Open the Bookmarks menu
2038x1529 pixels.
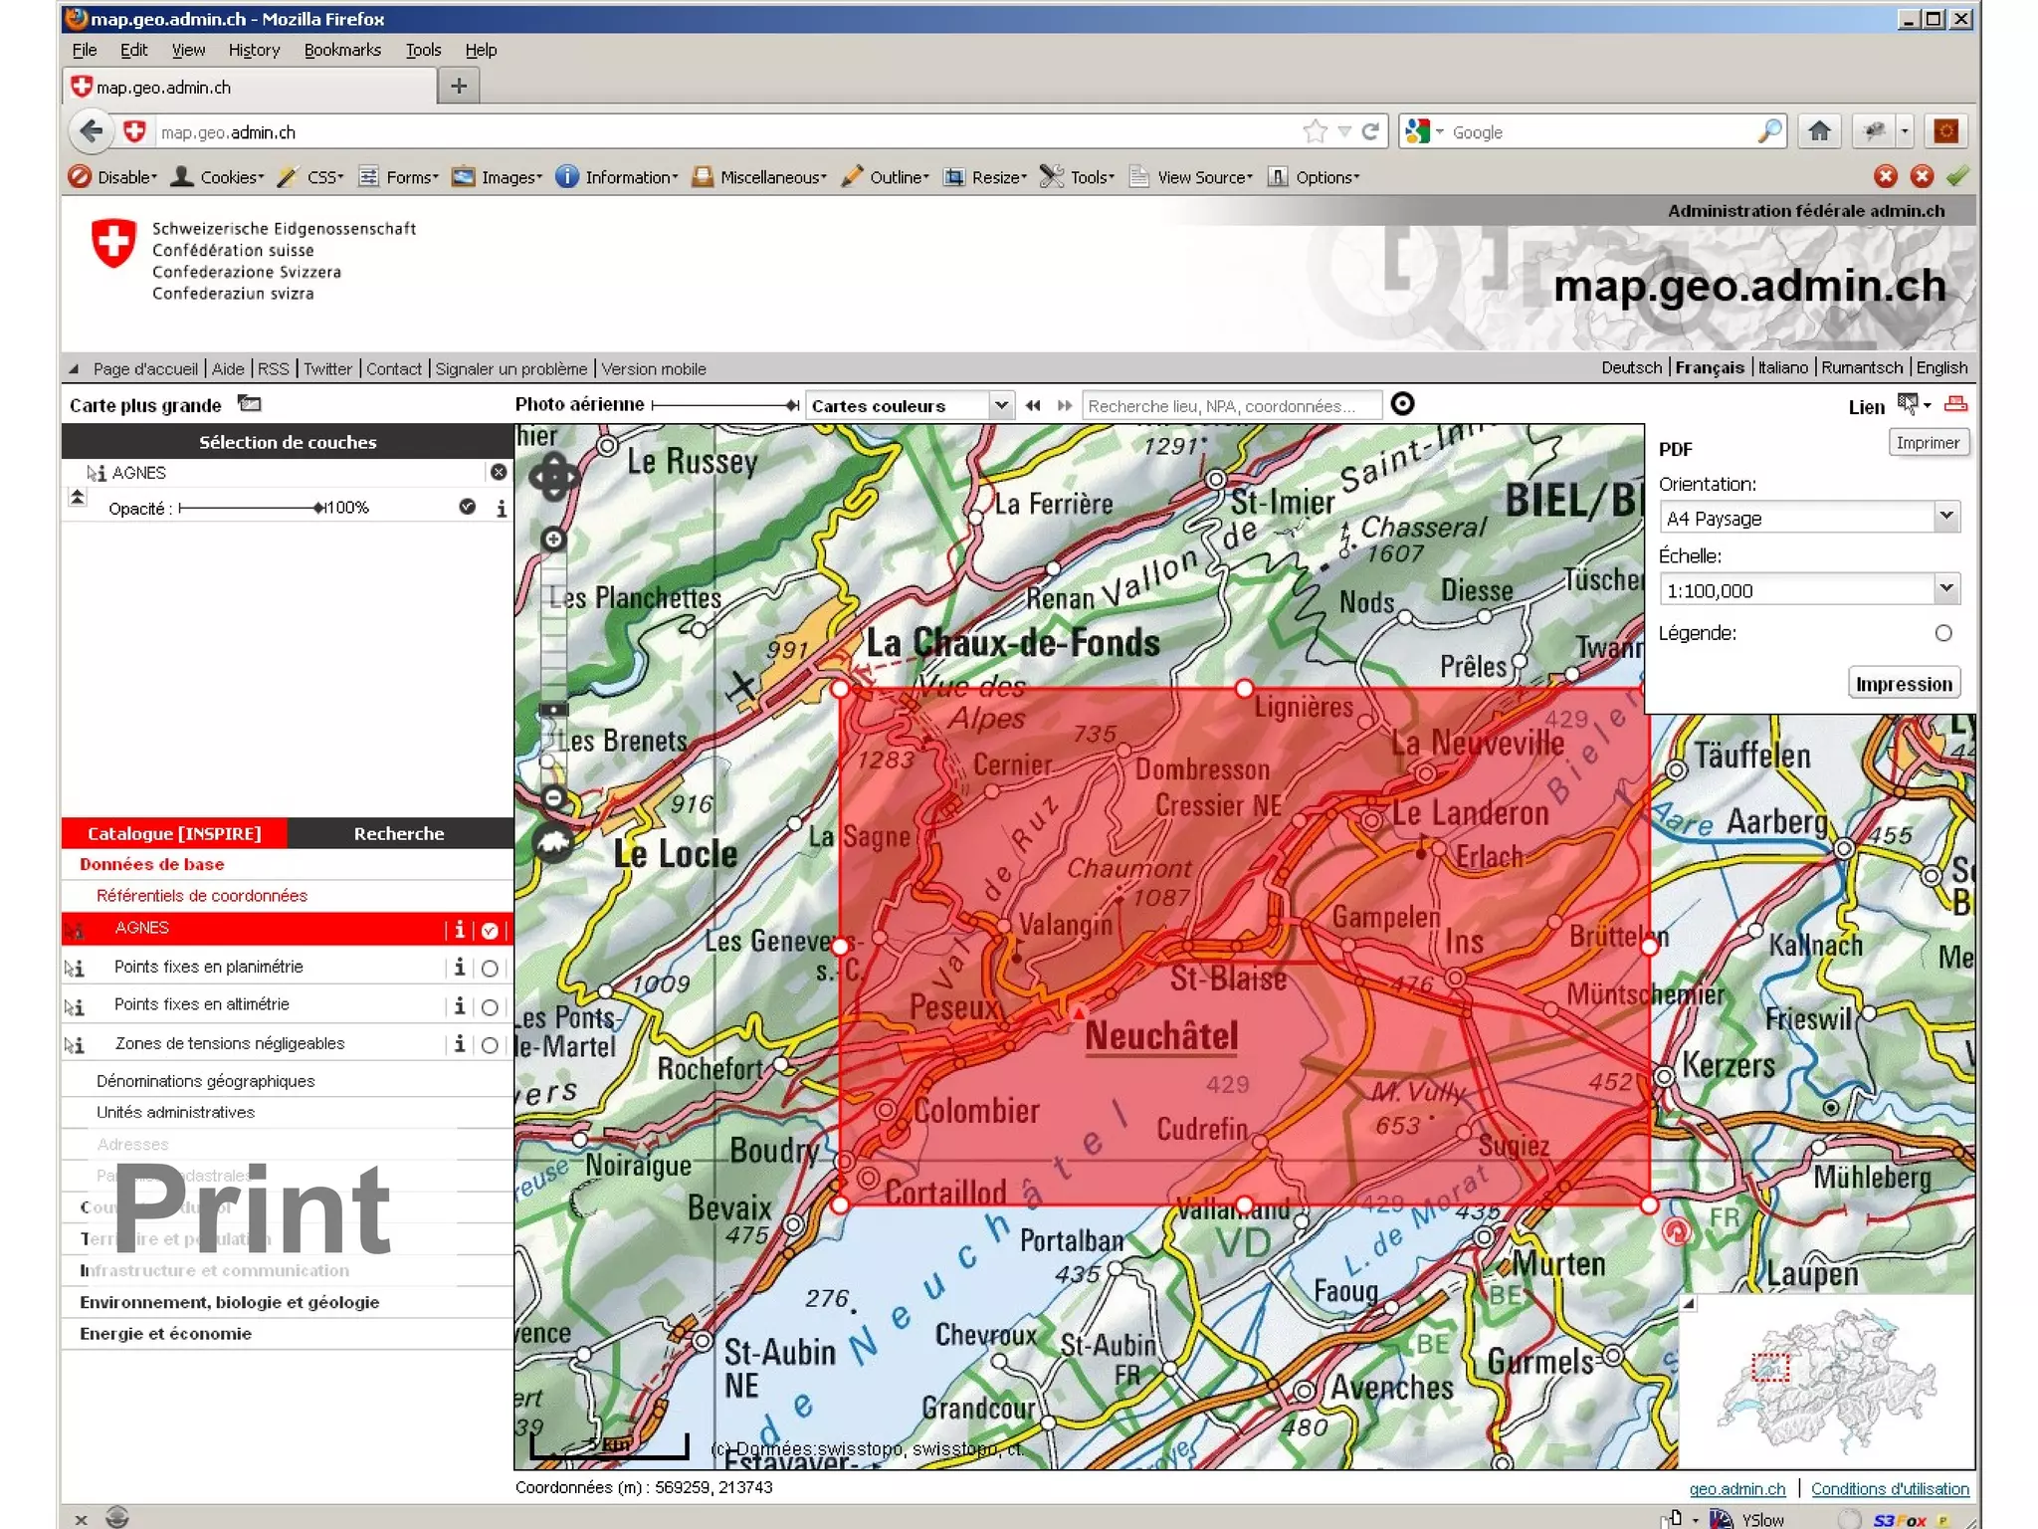click(x=341, y=50)
